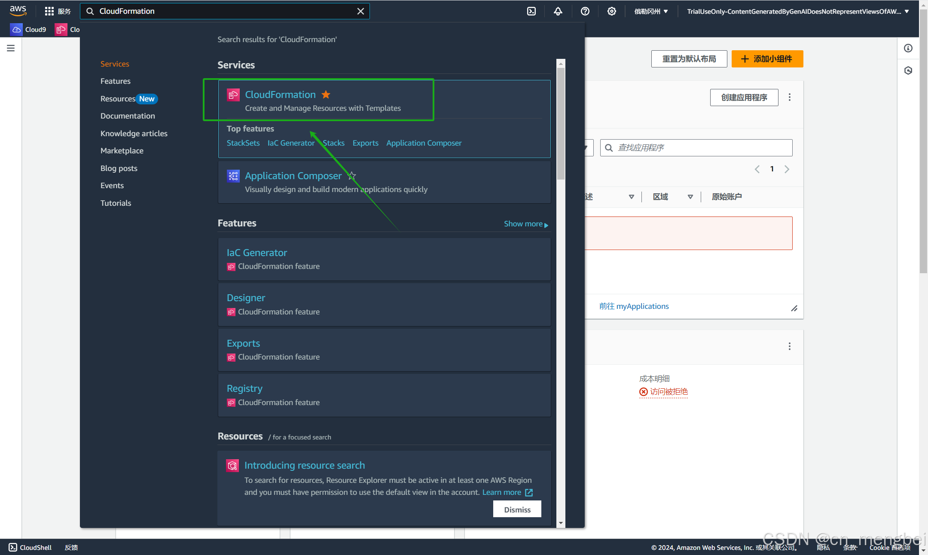The height and width of the screenshot is (555, 928).
Task: Sort by the region column arrow
Action: [x=690, y=197]
